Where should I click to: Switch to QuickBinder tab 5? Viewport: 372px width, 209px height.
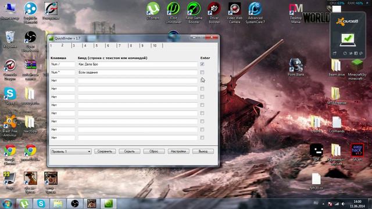coord(97,45)
